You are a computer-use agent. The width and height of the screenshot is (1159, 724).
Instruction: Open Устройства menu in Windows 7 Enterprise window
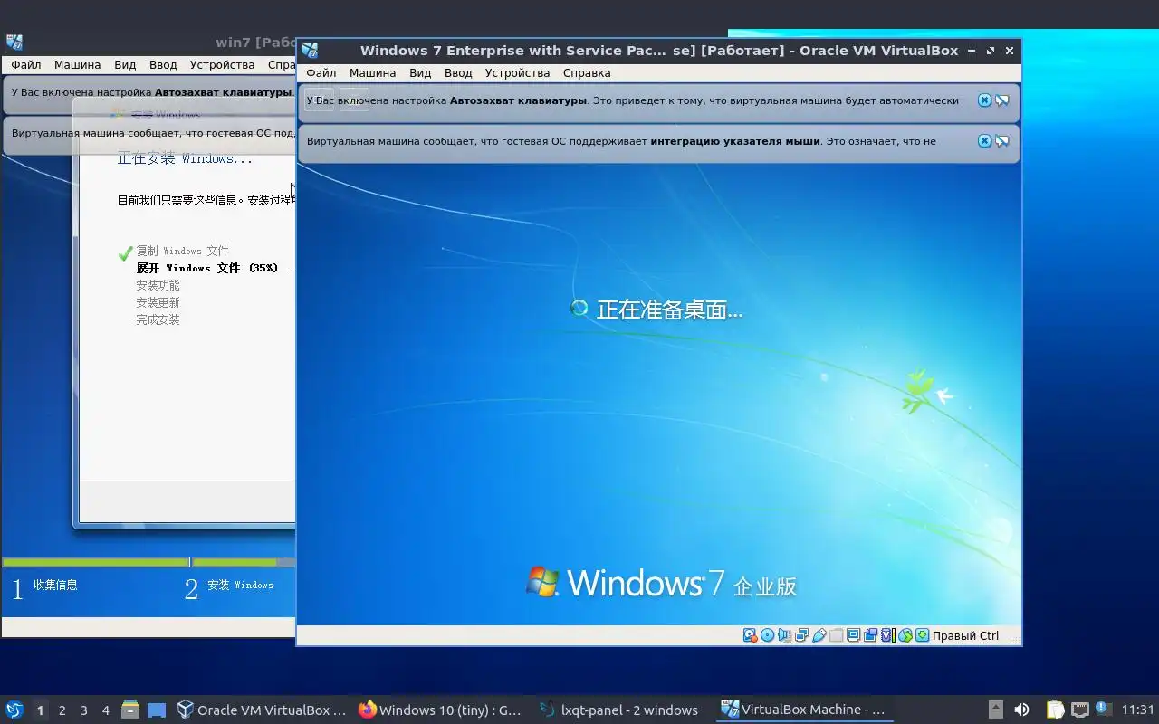[517, 72]
